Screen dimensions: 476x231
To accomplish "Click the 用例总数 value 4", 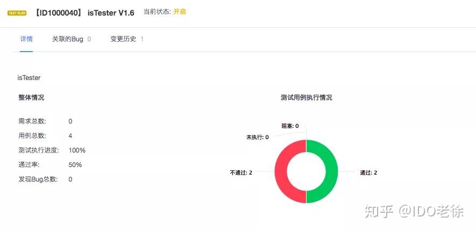I will 70,136.
